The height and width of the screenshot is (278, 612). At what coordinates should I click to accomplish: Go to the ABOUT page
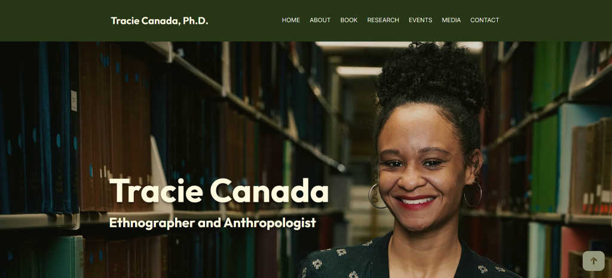320,20
